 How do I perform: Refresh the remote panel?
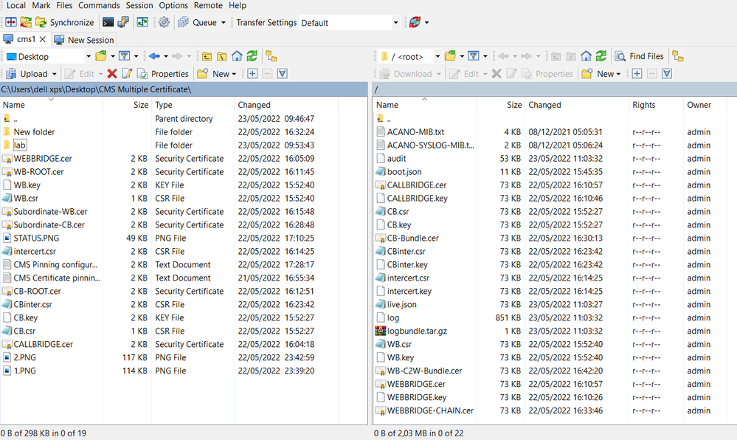tap(601, 56)
